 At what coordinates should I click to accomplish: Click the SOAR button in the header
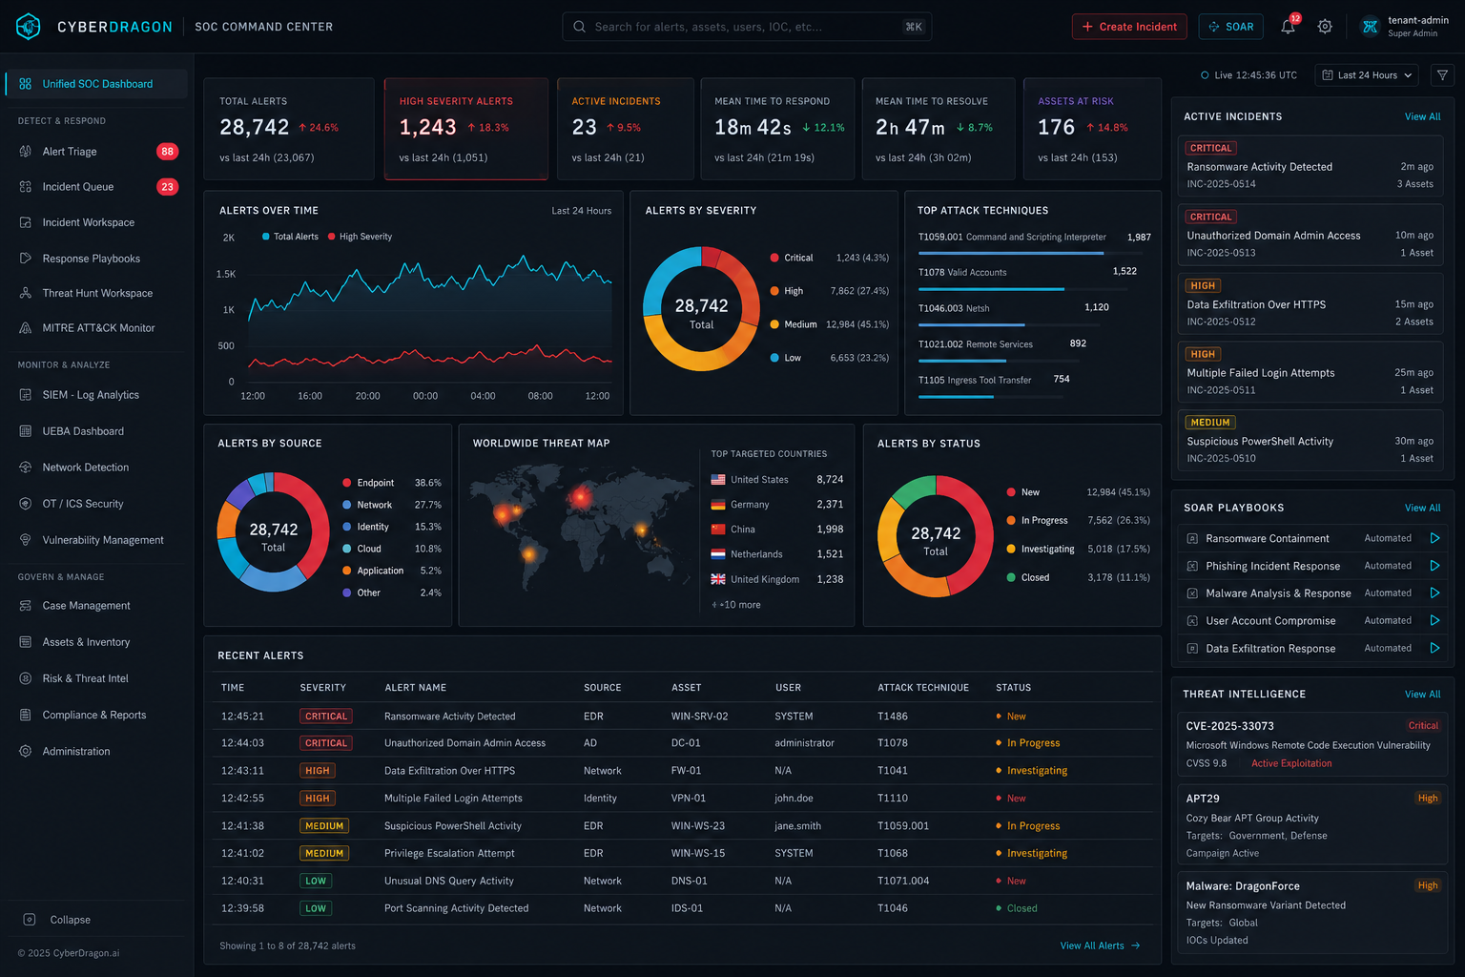pyautogui.click(x=1231, y=27)
